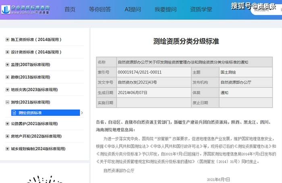
Task: Expand 房地产开发 (2022版标准现用) plus box
Action: tap(7, 136)
